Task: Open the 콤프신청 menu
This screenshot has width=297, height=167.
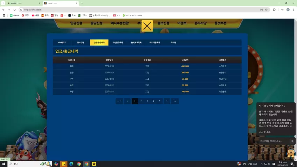Action: [x=163, y=23]
